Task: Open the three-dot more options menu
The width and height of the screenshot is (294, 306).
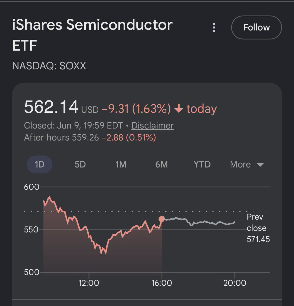Action: point(214,28)
